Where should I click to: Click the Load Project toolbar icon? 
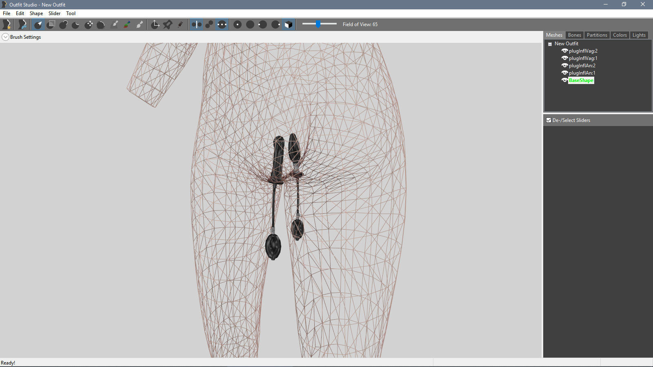(22, 24)
